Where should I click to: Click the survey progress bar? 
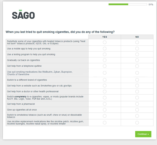click(128, 4)
